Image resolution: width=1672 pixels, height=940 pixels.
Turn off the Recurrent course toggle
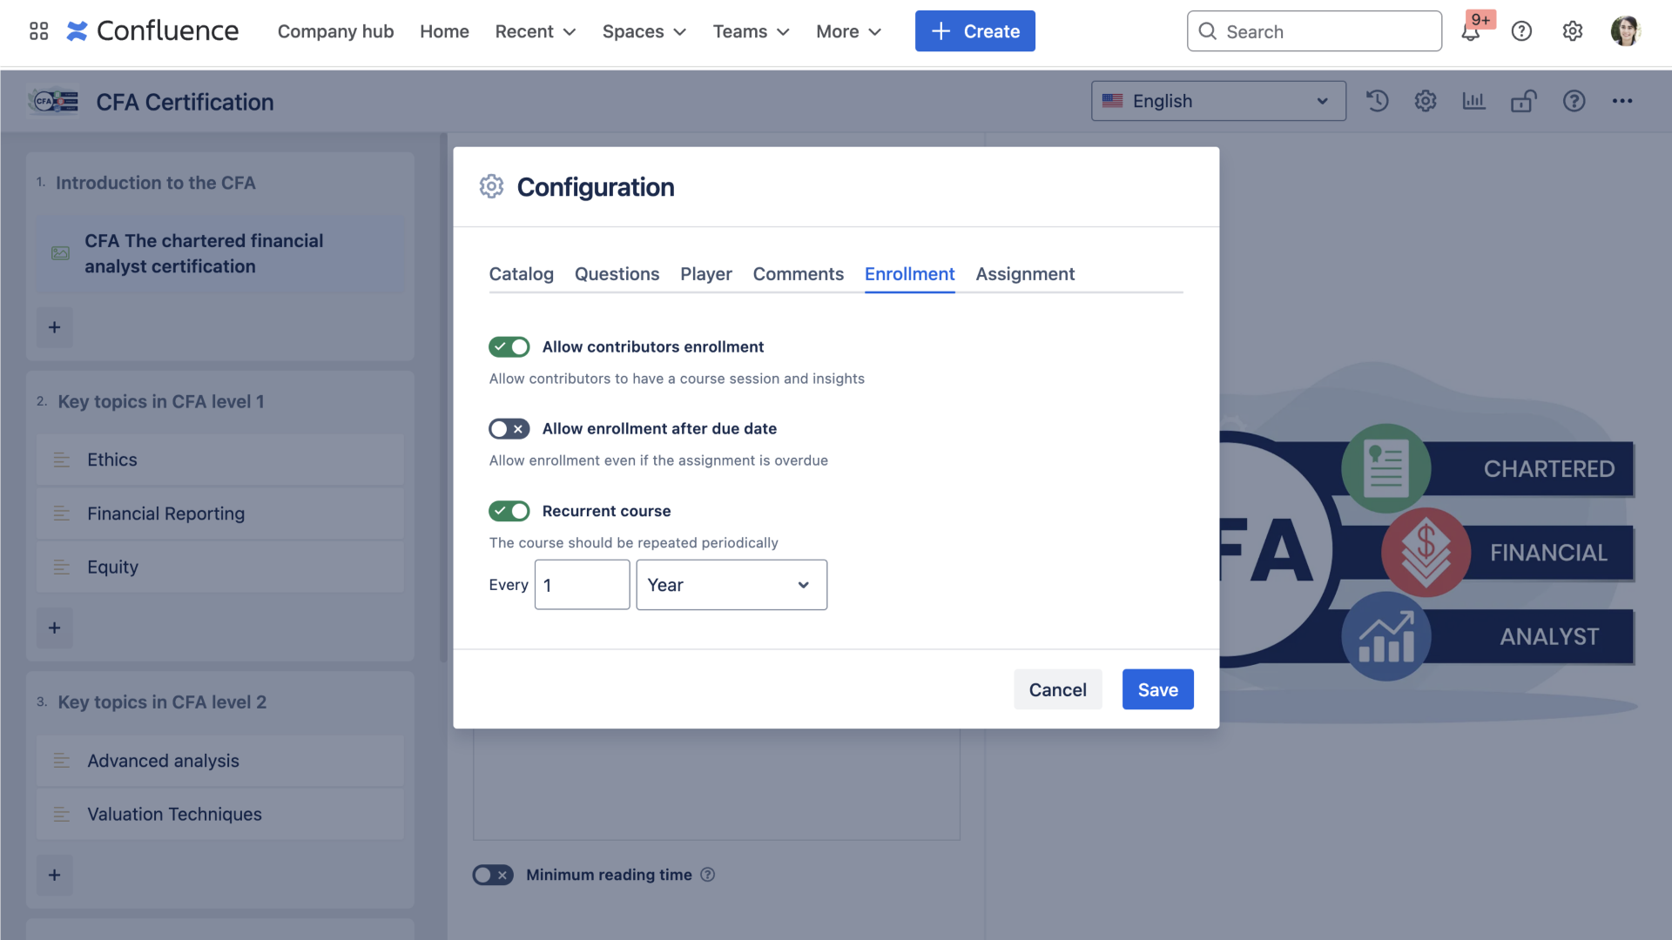click(x=509, y=511)
